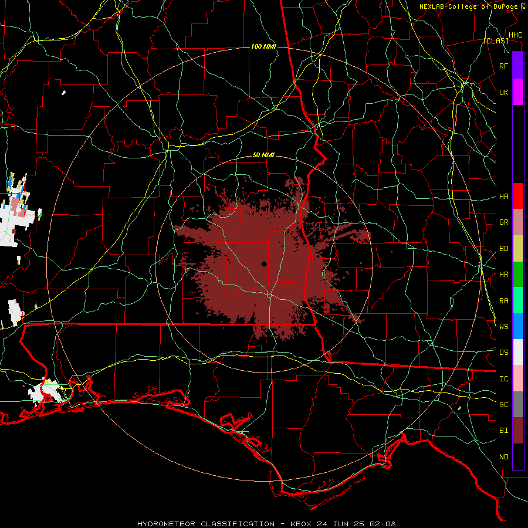Click the HA legend label

tap(504, 197)
